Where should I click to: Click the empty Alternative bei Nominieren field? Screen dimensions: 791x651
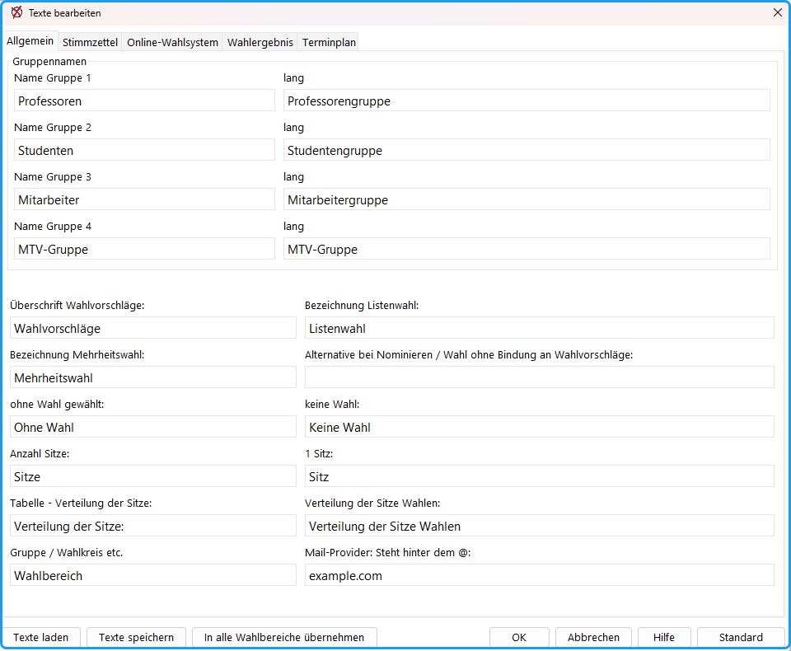click(539, 377)
